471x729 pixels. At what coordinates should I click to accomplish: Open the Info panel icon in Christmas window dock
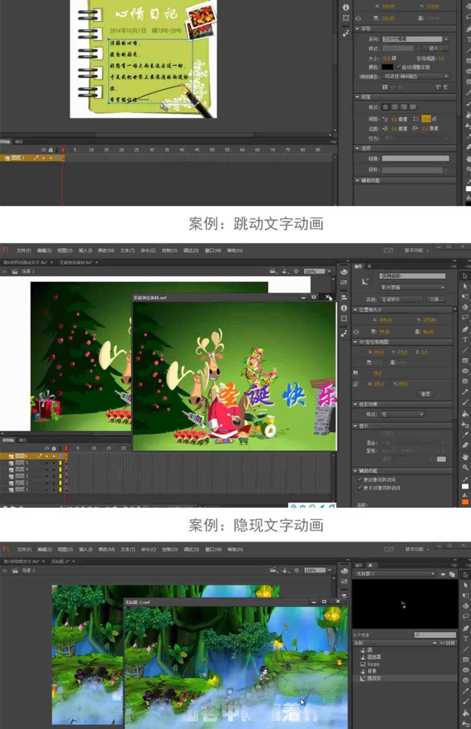point(344,308)
